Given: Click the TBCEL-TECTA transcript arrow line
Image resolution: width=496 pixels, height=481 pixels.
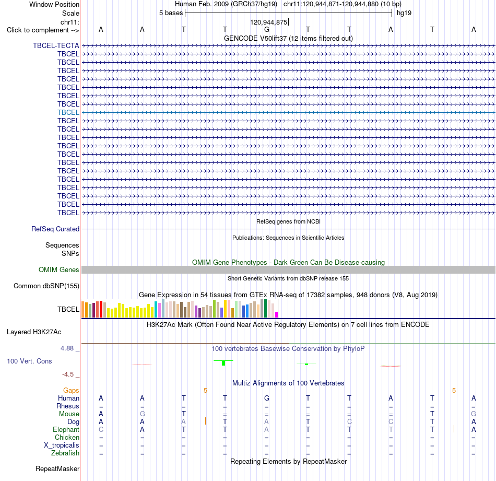Looking at the screenshot, I should click(288, 45).
